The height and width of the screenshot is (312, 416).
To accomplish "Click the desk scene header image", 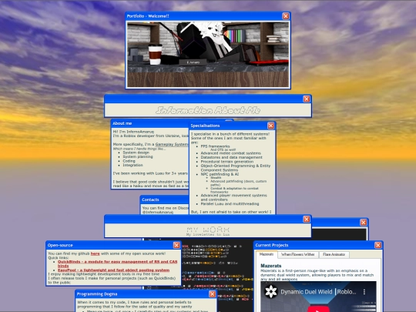I will tap(208, 55).
